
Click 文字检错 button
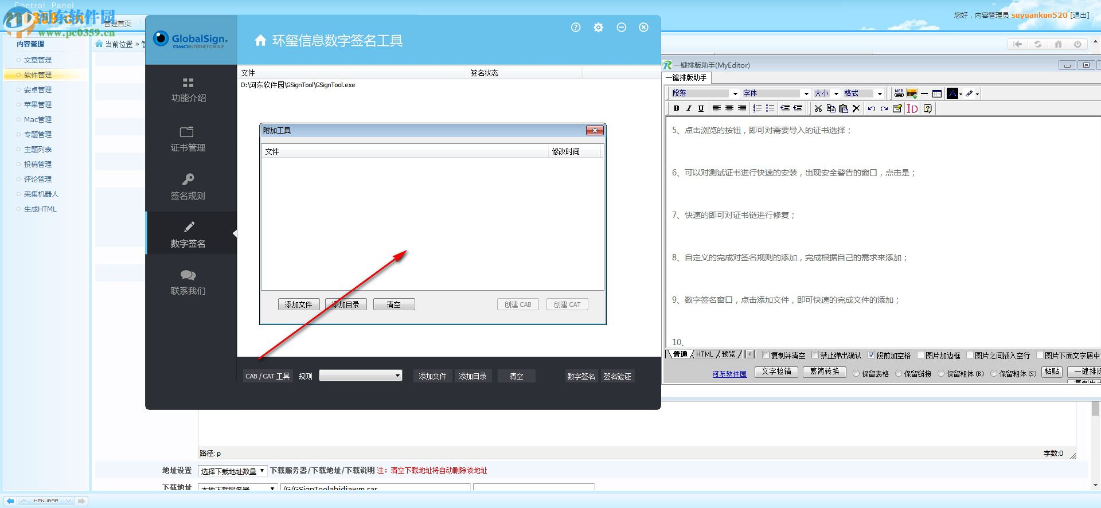[776, 372]
